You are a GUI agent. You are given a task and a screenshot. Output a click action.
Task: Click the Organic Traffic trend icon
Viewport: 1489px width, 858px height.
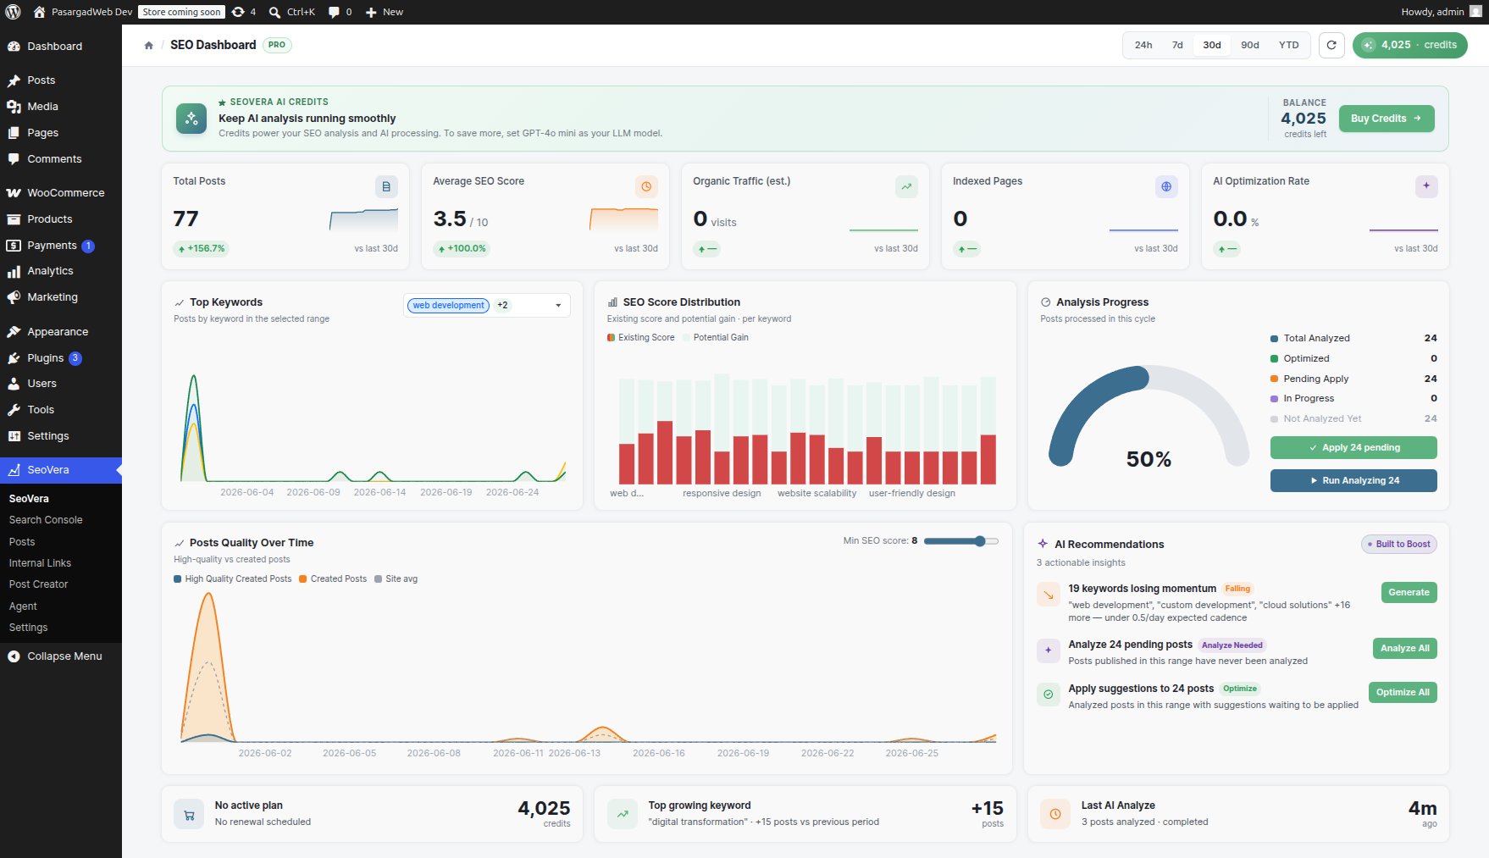tap(906, 186)
